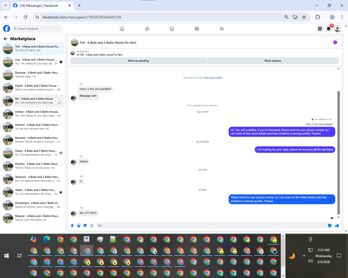Click the back arrow beside Marketplace

click(x=6, y=39)
